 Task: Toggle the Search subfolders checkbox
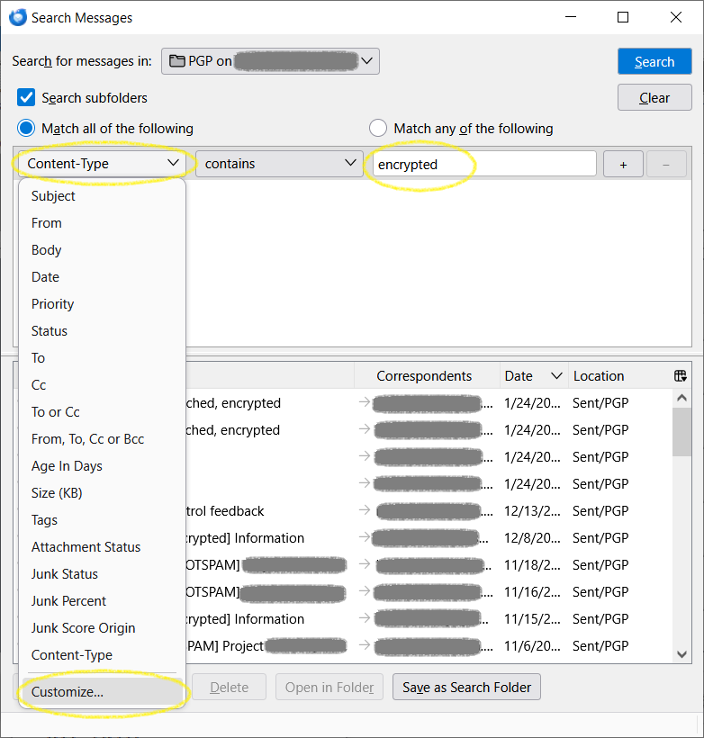27,97
